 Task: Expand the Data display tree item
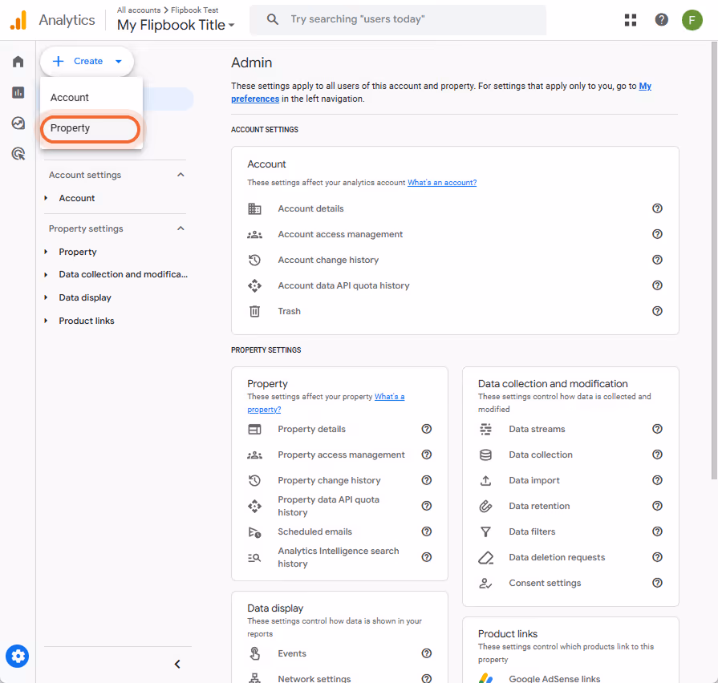46,297
